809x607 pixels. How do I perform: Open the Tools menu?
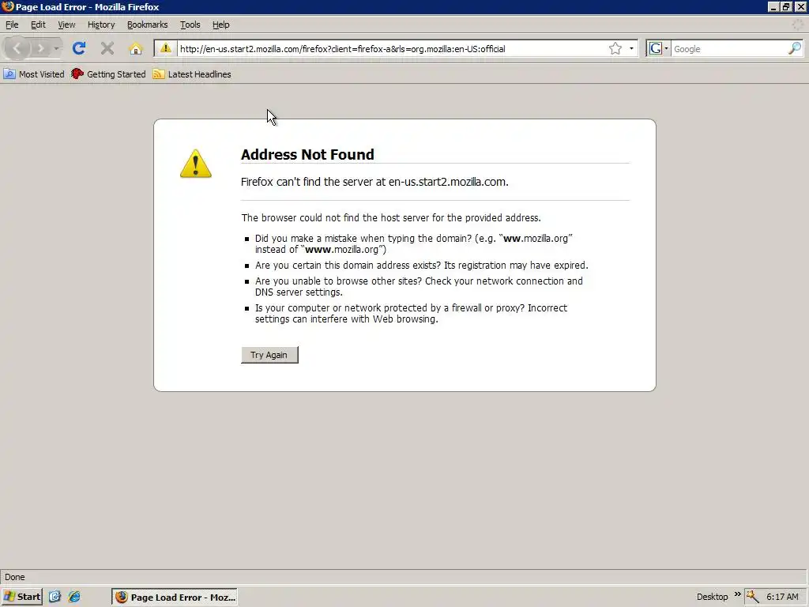(x=190, y=25)
